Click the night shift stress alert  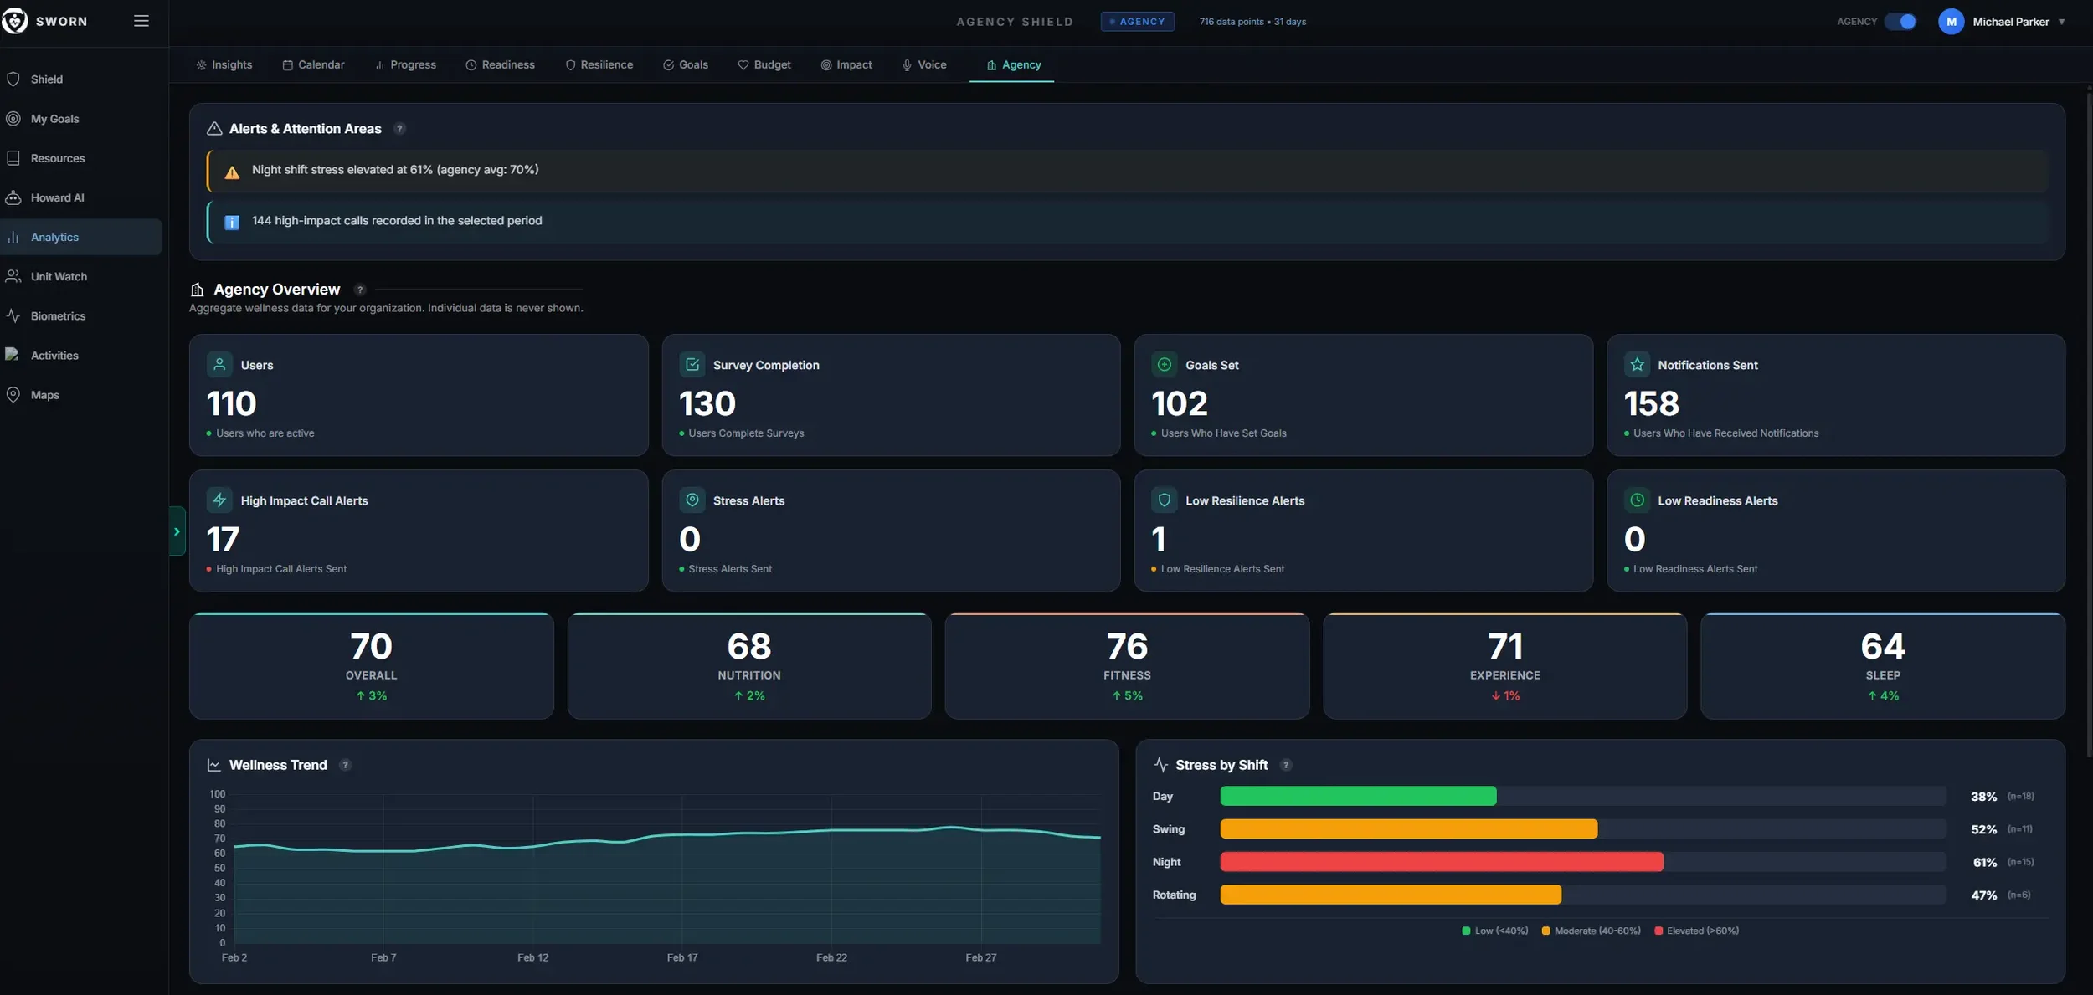(x=1127, y=171)
